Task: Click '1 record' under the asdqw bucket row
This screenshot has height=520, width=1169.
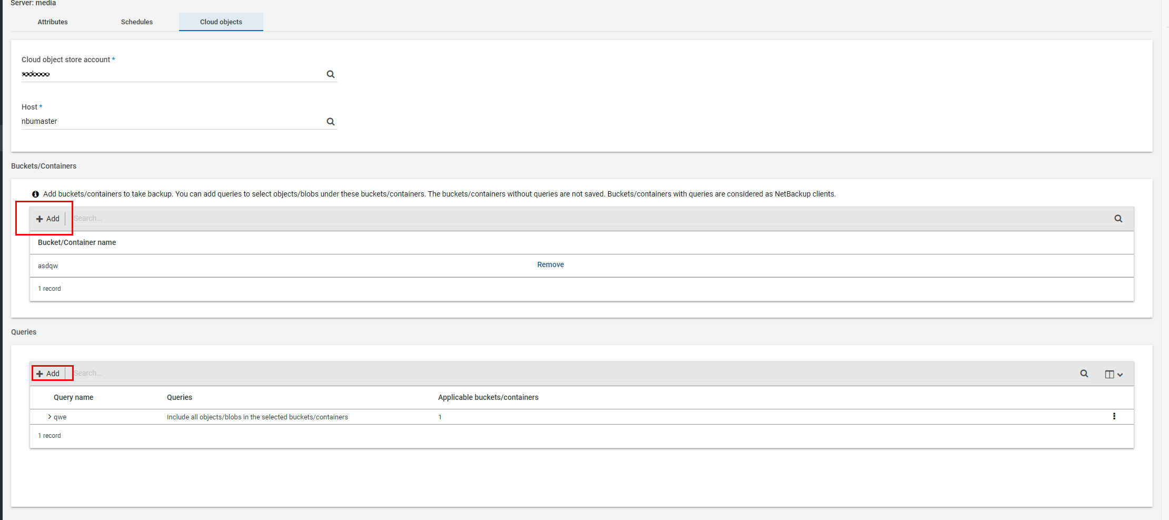Action: 49,289
